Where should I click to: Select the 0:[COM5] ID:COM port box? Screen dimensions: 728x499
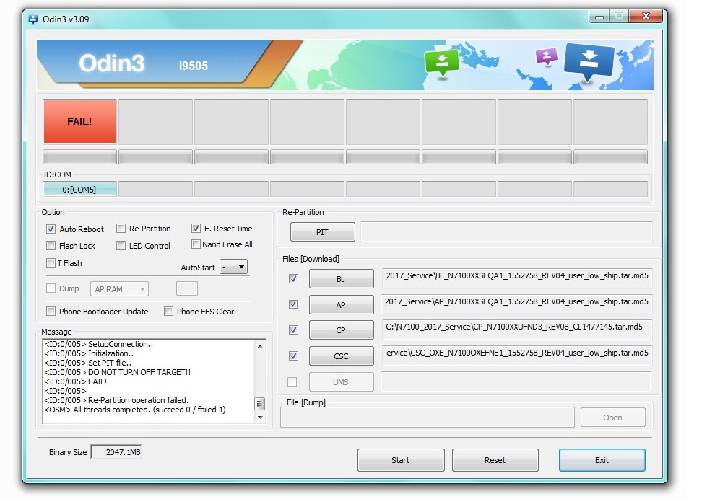(x=79, y=190)
